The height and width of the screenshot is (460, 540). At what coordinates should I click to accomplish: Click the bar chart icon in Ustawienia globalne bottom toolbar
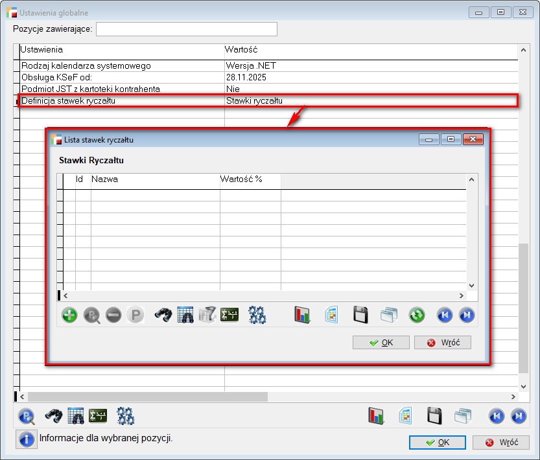(x=377, y=415)
